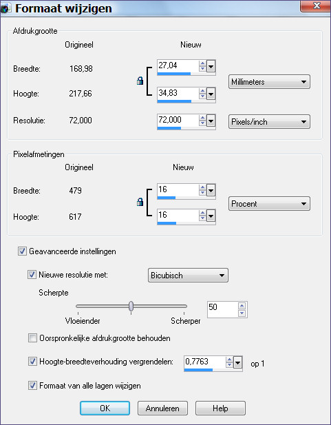Open slider popup beside Resolutie 72,000 field
The height and width of the screenshot is (425, 331).
tap(211, 121)
